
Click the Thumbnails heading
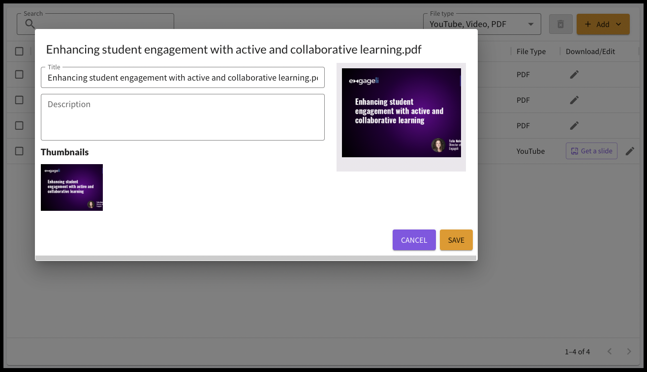click(65, 152)
